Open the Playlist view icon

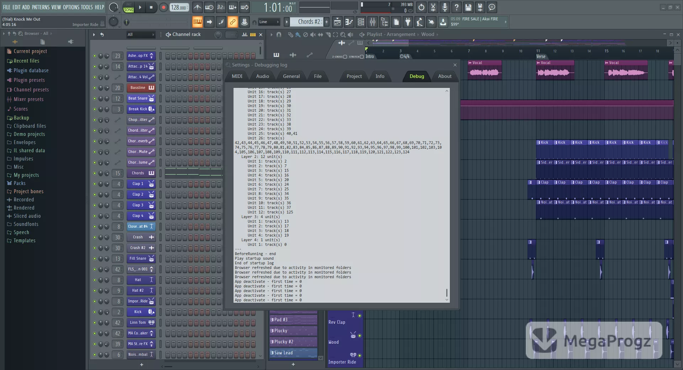(x=337, y=22)
